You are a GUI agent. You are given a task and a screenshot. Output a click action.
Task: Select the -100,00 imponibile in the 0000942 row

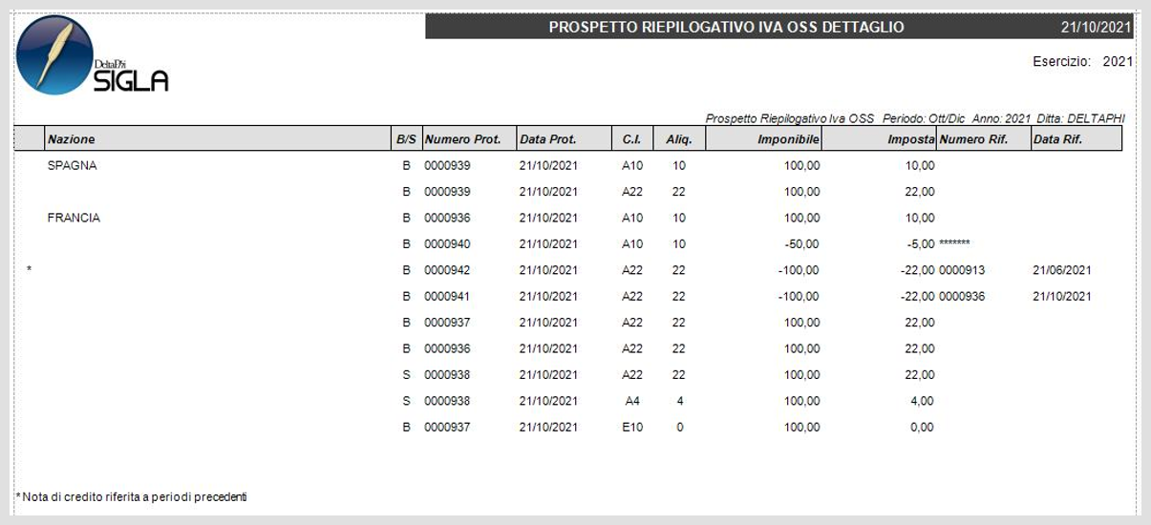point(799,270)
